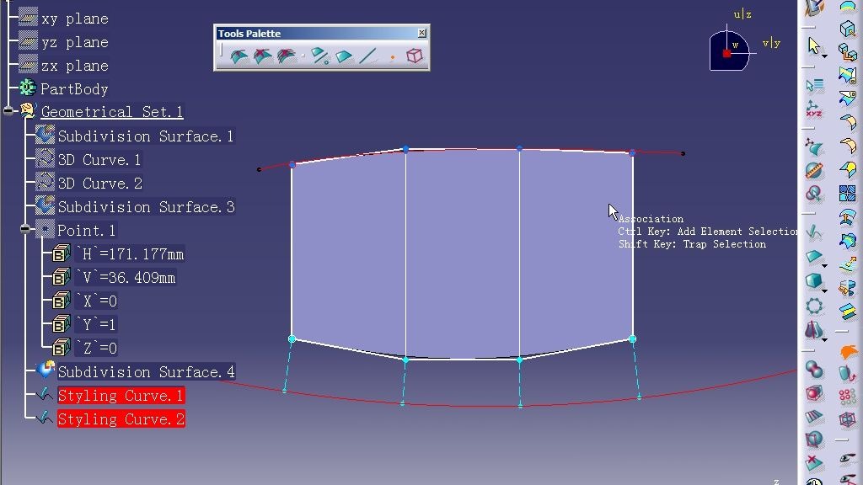
Task: Open the dropdown arrow beside the flat face icon
Action: tap(824, 266)
